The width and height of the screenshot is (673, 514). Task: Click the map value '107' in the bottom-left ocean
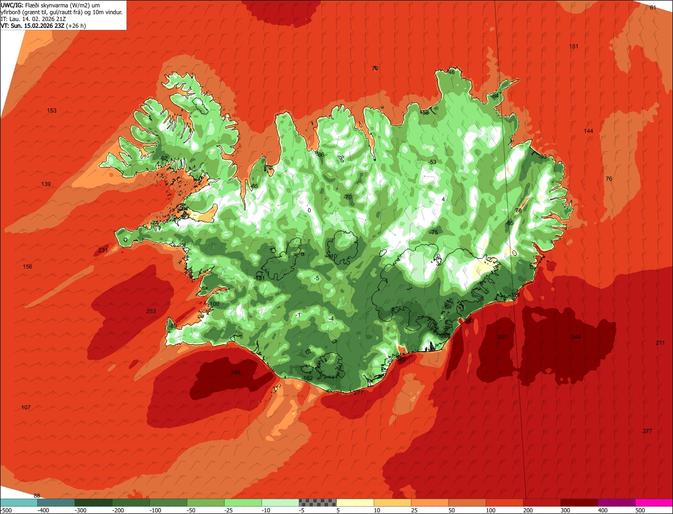click(x=26, y=407)
